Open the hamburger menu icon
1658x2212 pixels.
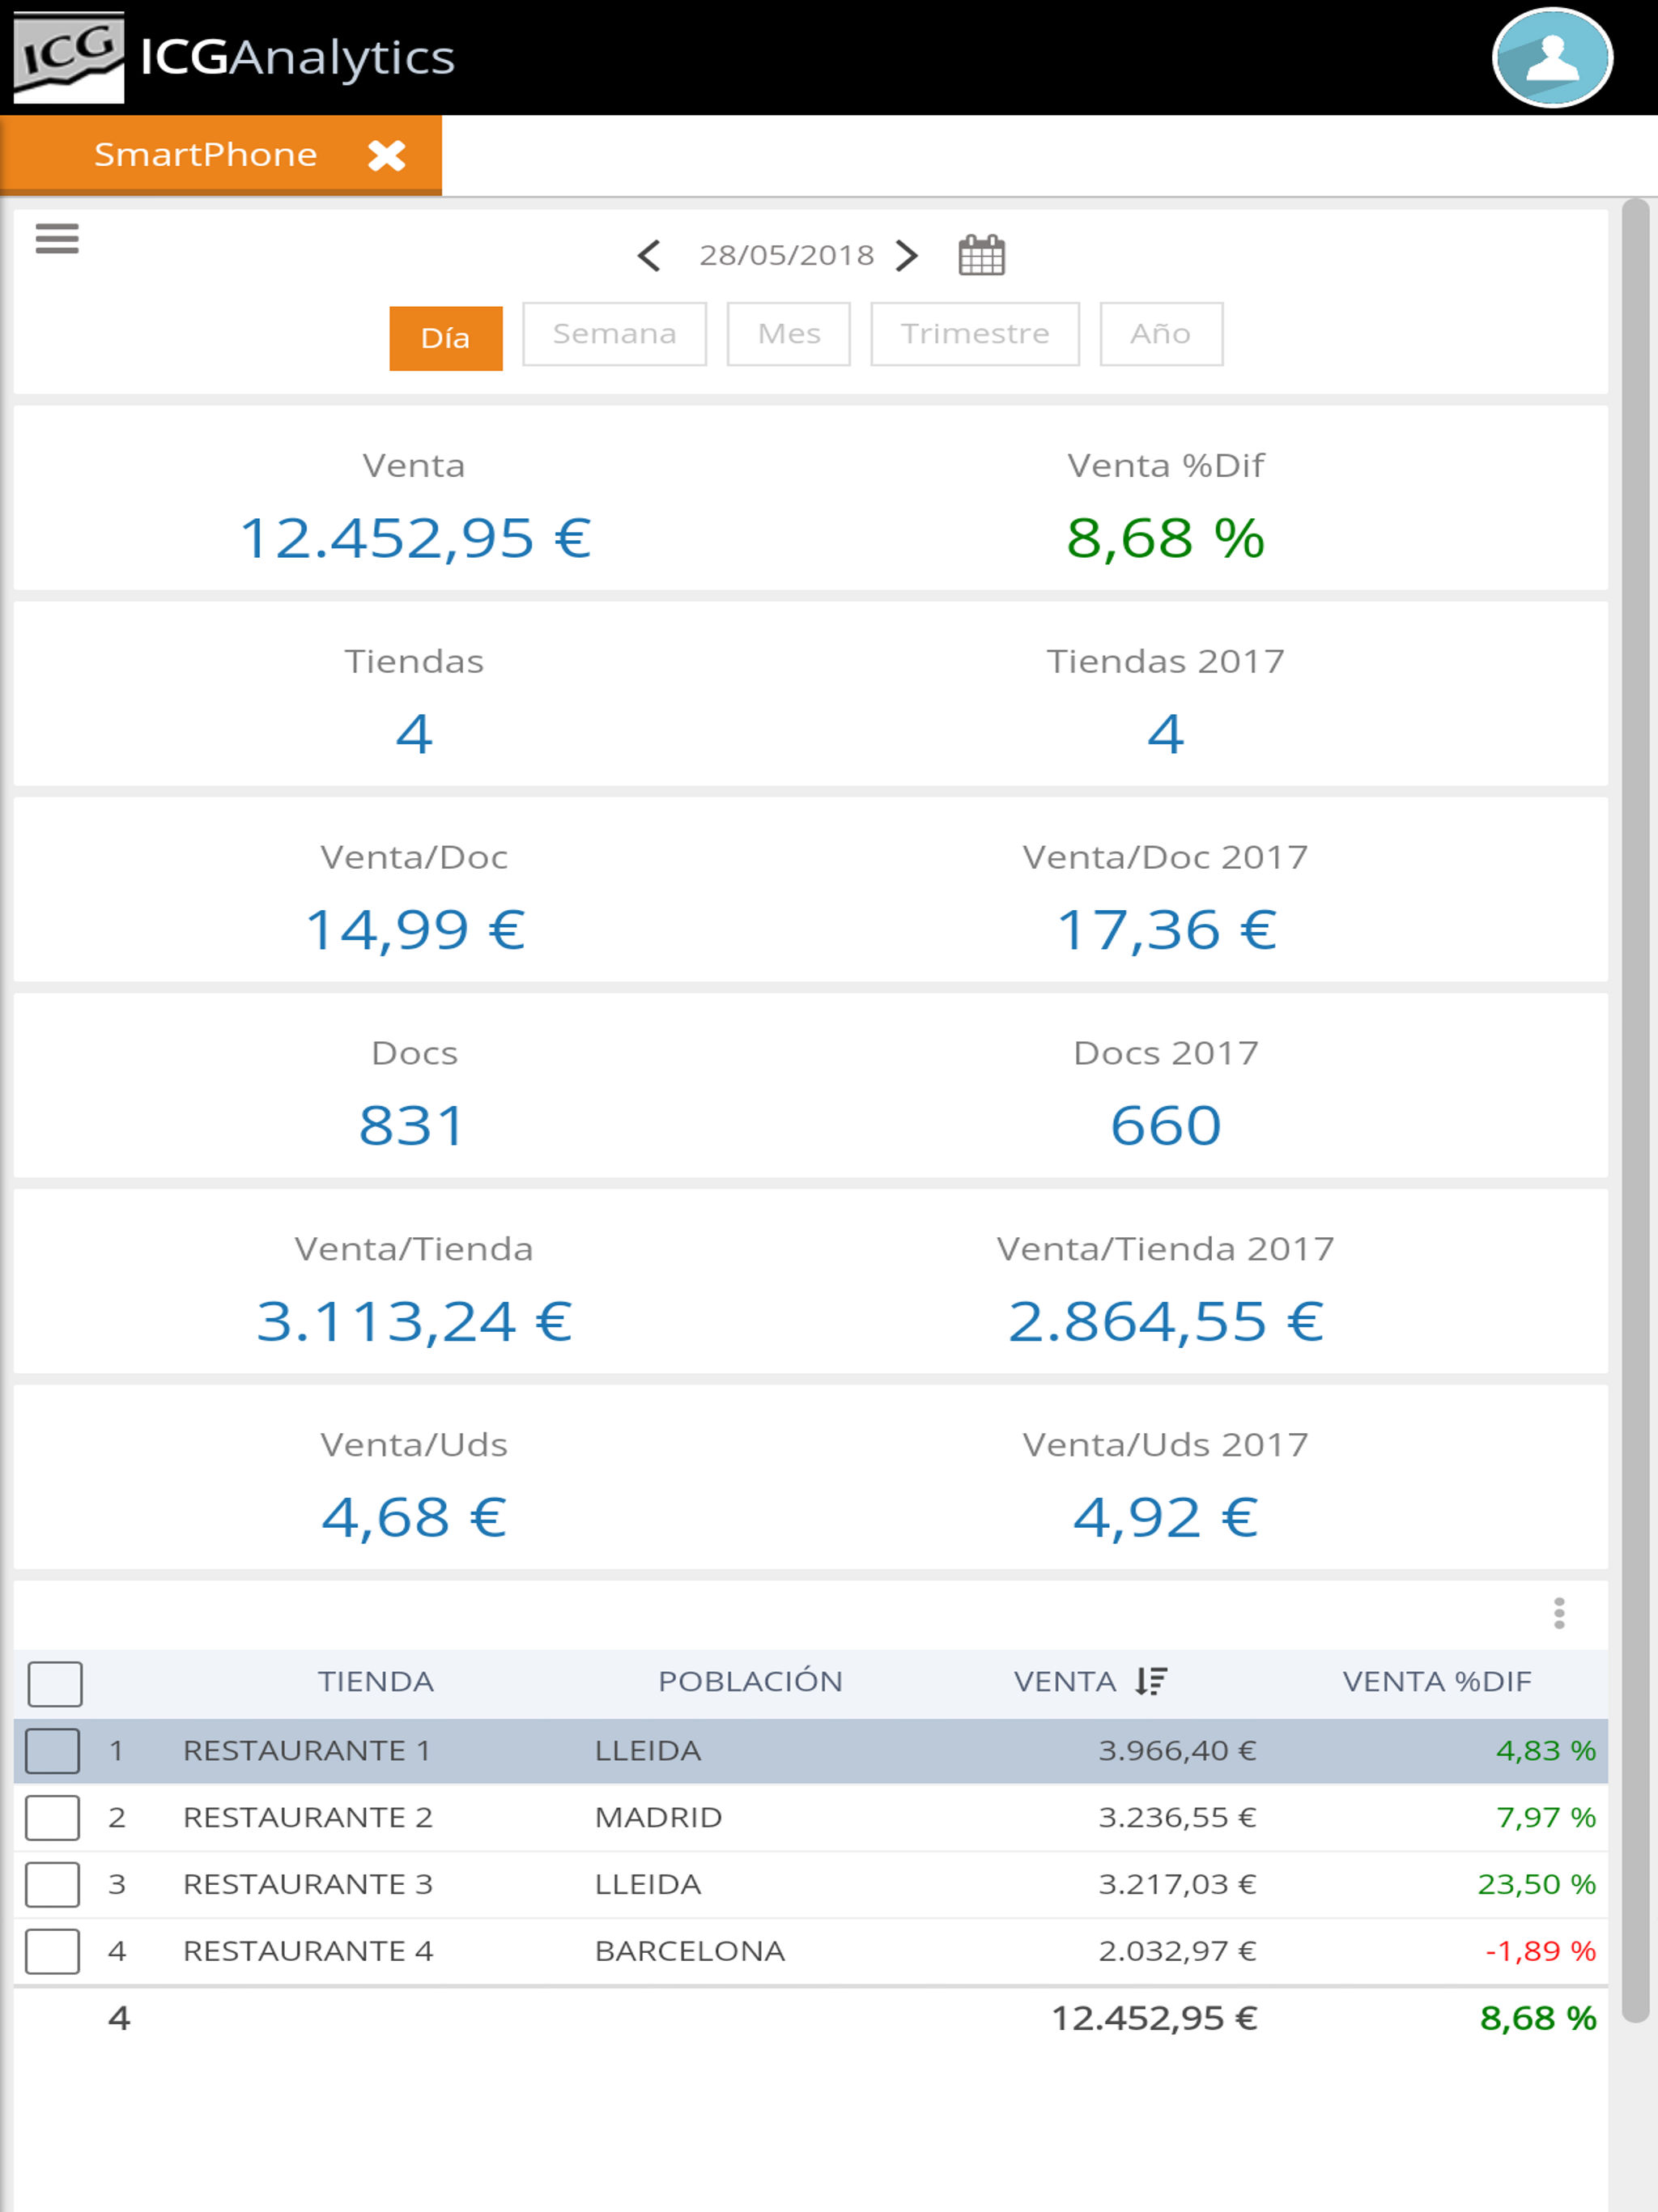click(57, 239)
